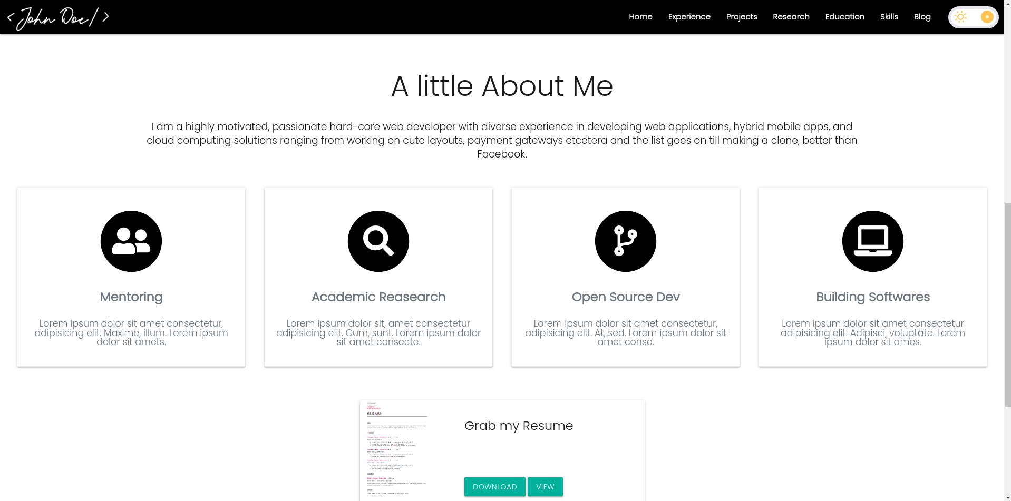Screen dimensions: 1011x501
Task: Select Research in the navigation bar
Action: click(791, 16)
